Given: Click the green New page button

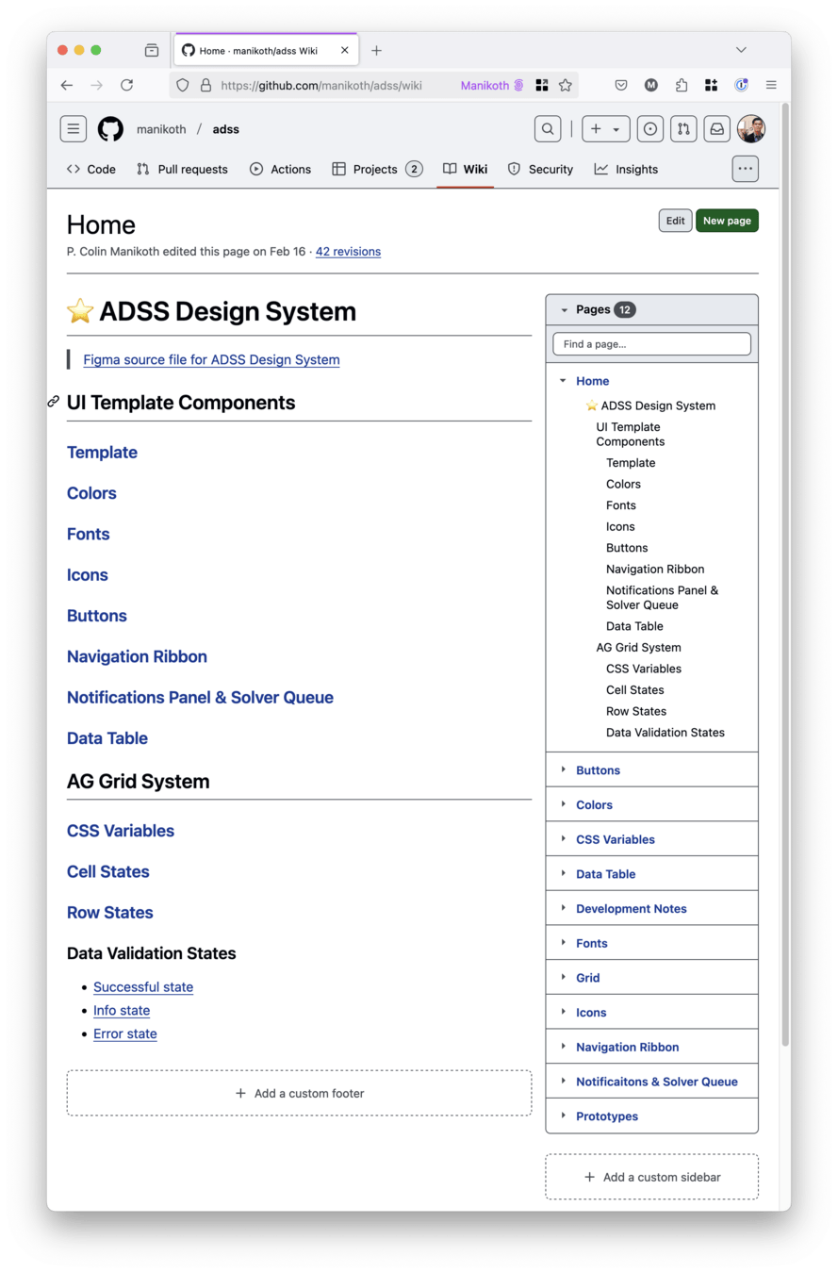Looking at the screenshot, I should tap(727, 221).
